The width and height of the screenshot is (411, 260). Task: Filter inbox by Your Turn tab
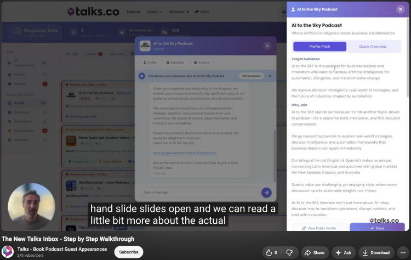click(x=117, y=54)
